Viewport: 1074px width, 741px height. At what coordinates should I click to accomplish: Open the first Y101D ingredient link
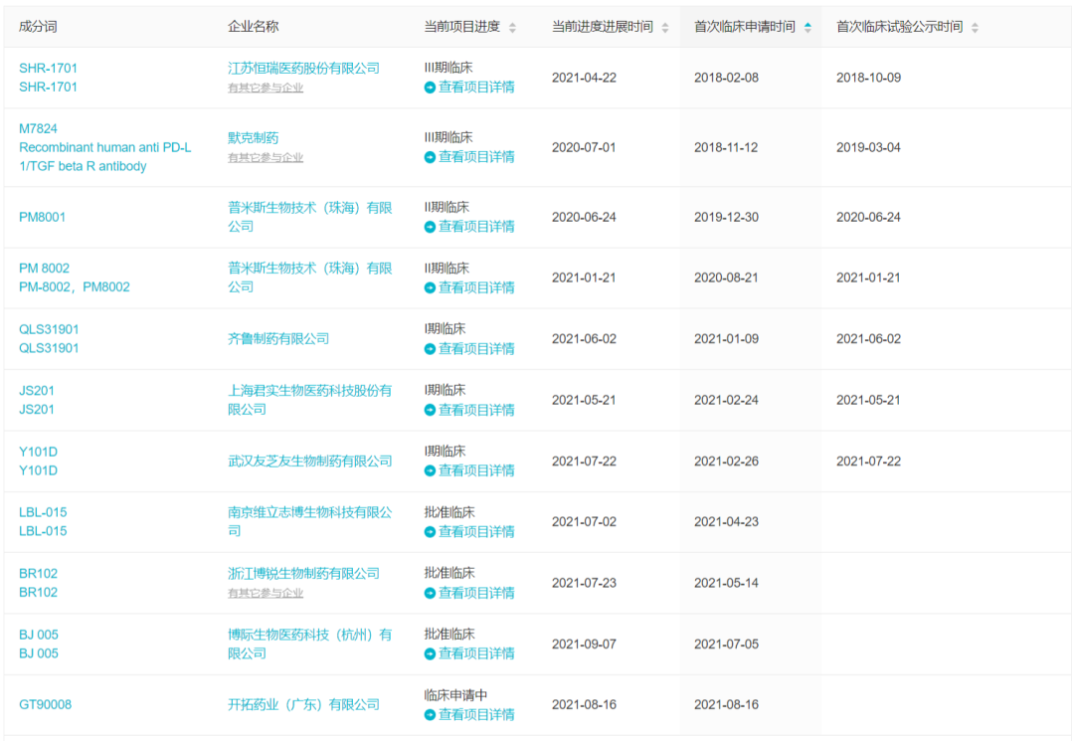pos(38,452)
